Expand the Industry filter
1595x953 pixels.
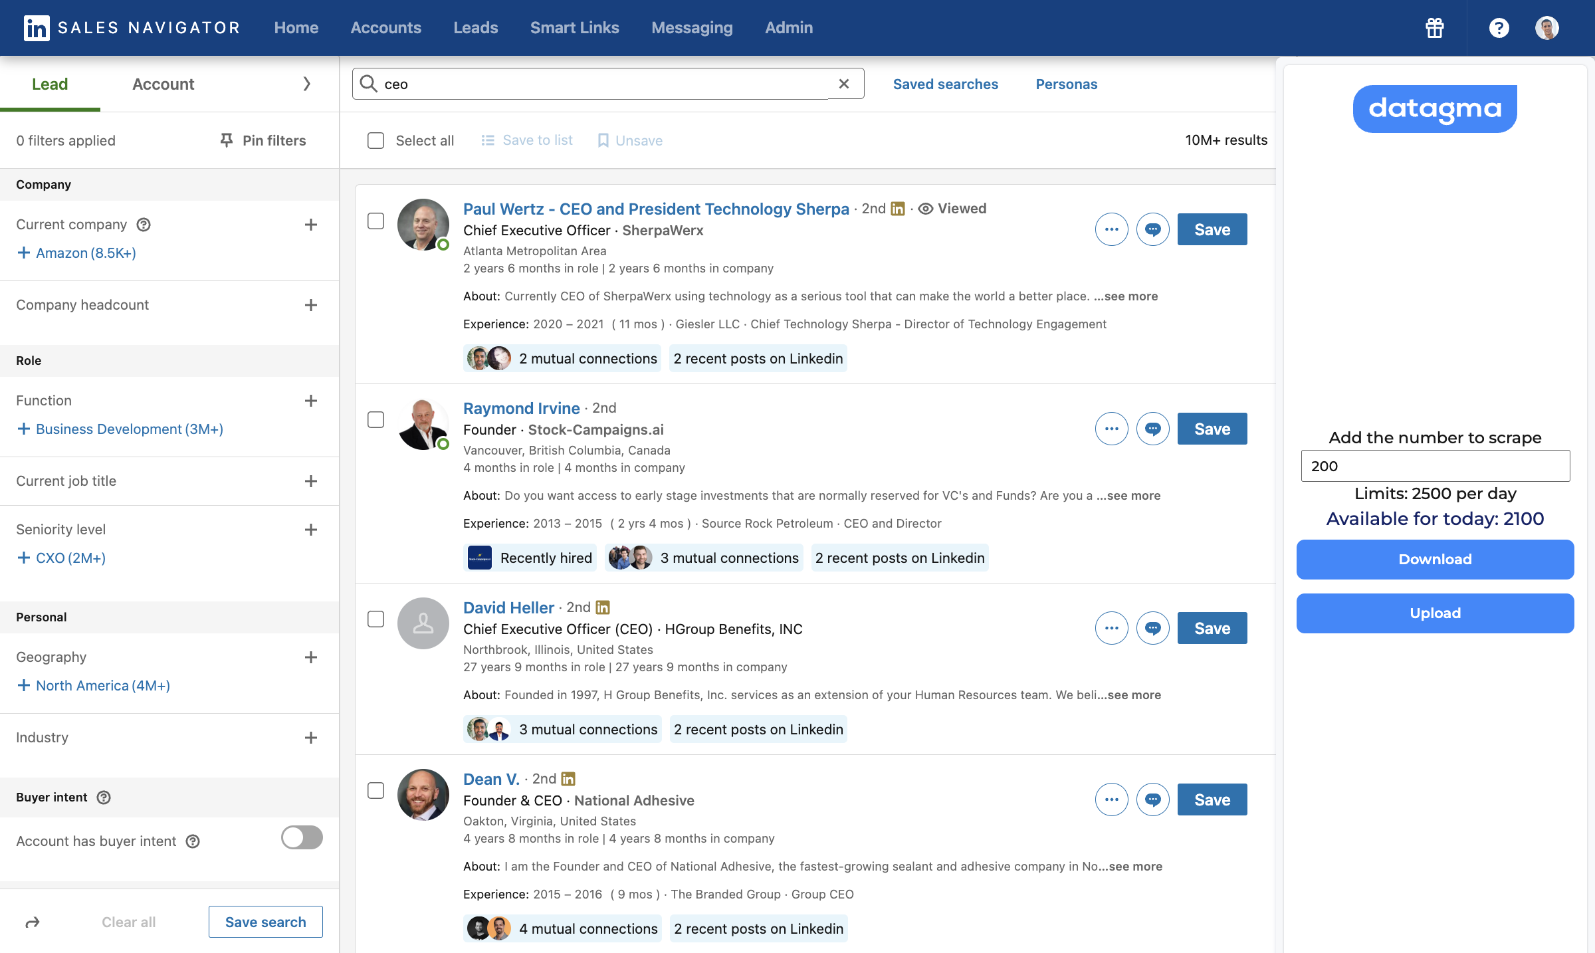tap(310, 738)
